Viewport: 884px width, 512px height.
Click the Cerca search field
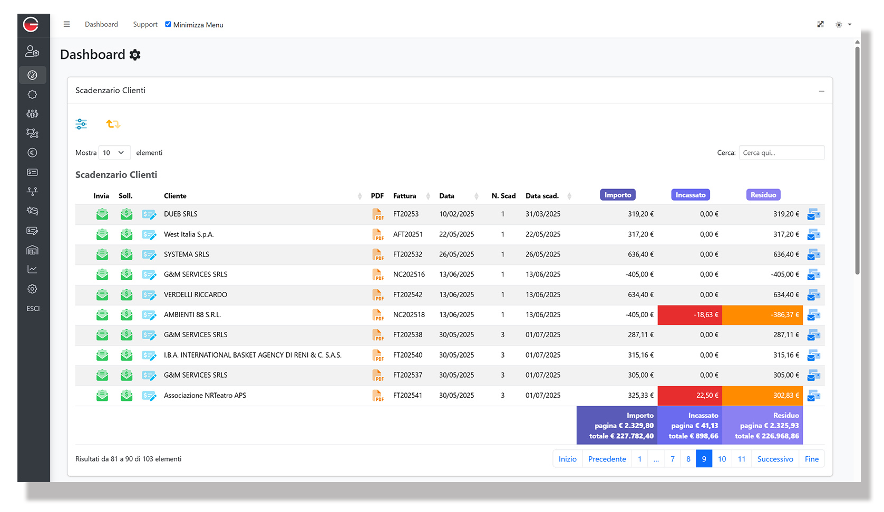point(782,153)
